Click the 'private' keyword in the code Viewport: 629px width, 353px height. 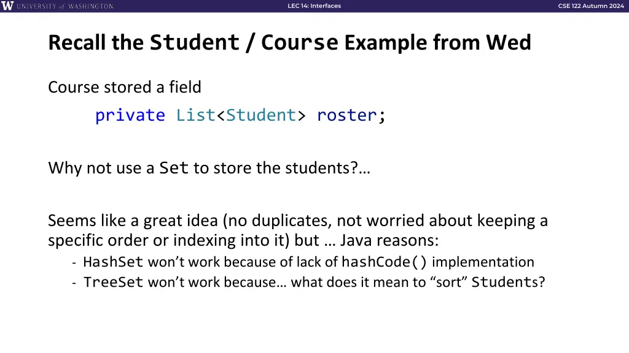[x=130, y=115]
